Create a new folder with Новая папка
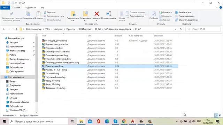This screenshot has height=125, width=223. (x=122, y=16)
